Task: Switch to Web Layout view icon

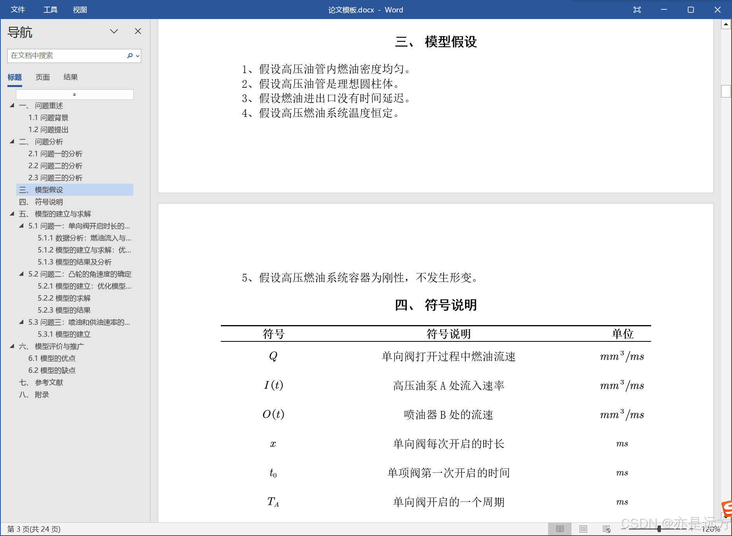Action: pyautogui.click(x=606, y=529)
